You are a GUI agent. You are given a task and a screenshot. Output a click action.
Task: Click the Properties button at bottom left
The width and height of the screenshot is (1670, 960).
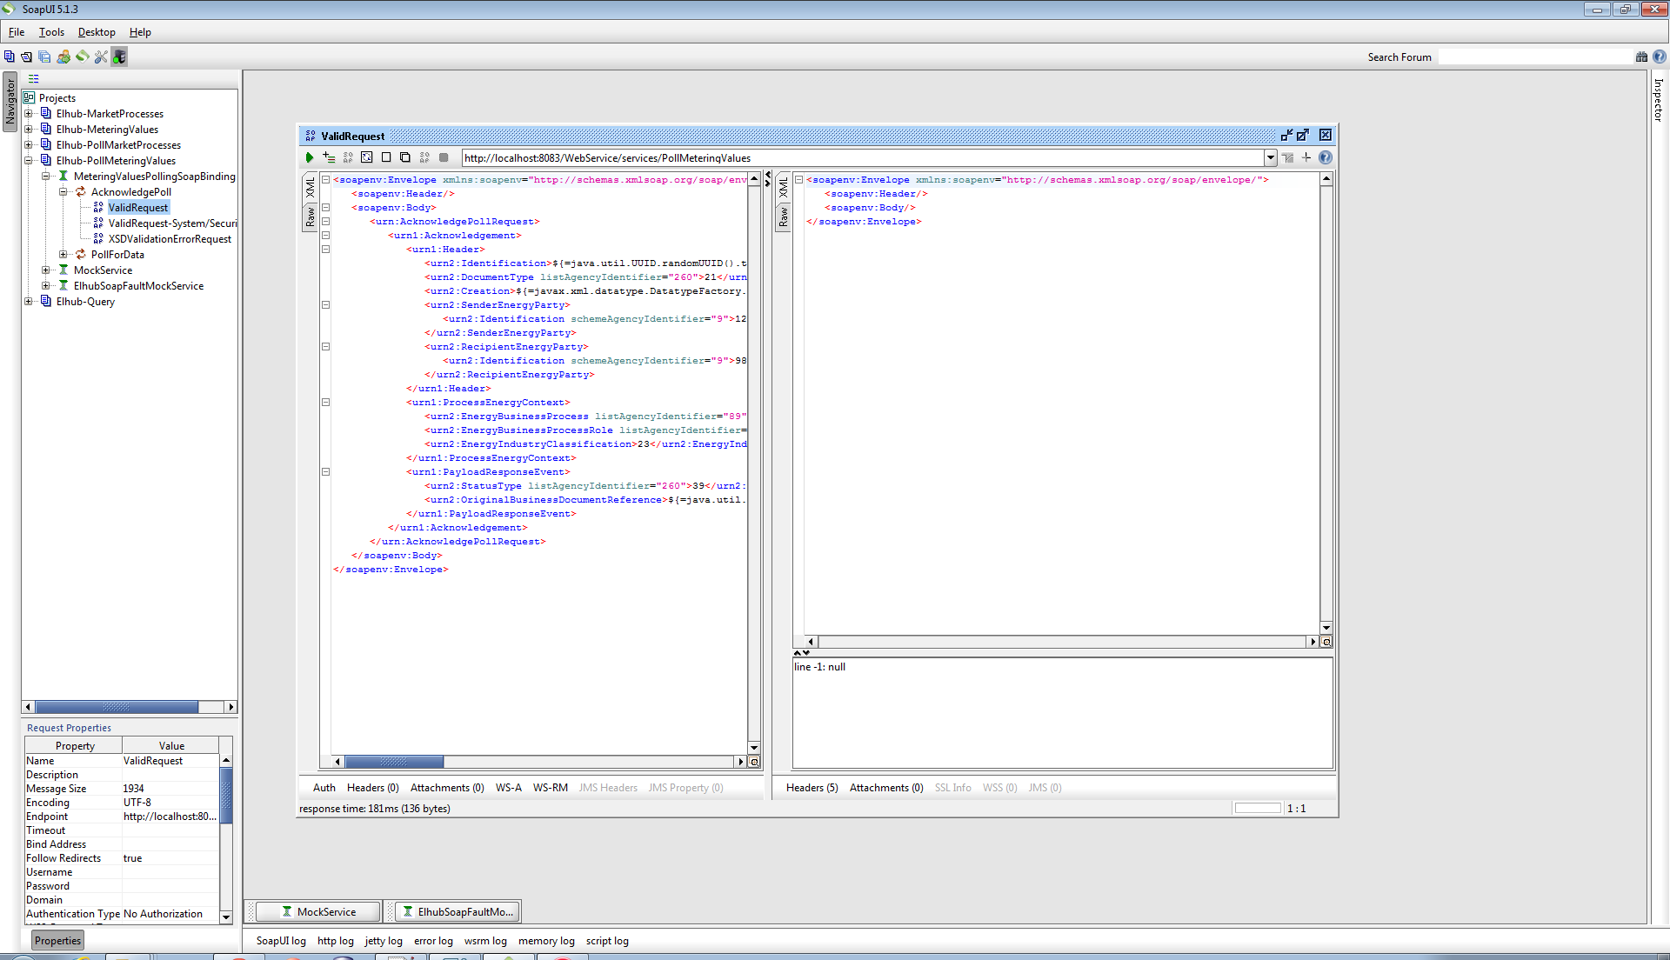57,940
